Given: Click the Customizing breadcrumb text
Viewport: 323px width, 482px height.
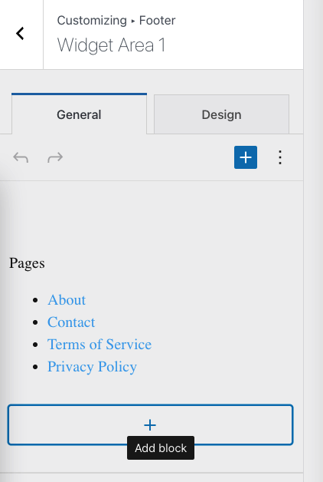Looking at the screenshot, I should (92, 20).
